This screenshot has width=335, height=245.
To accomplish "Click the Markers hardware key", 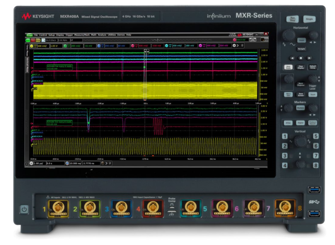I will pos(300,108).
